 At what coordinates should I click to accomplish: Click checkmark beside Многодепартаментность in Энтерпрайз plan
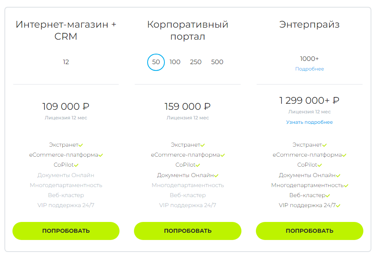[x=346, y=185]
